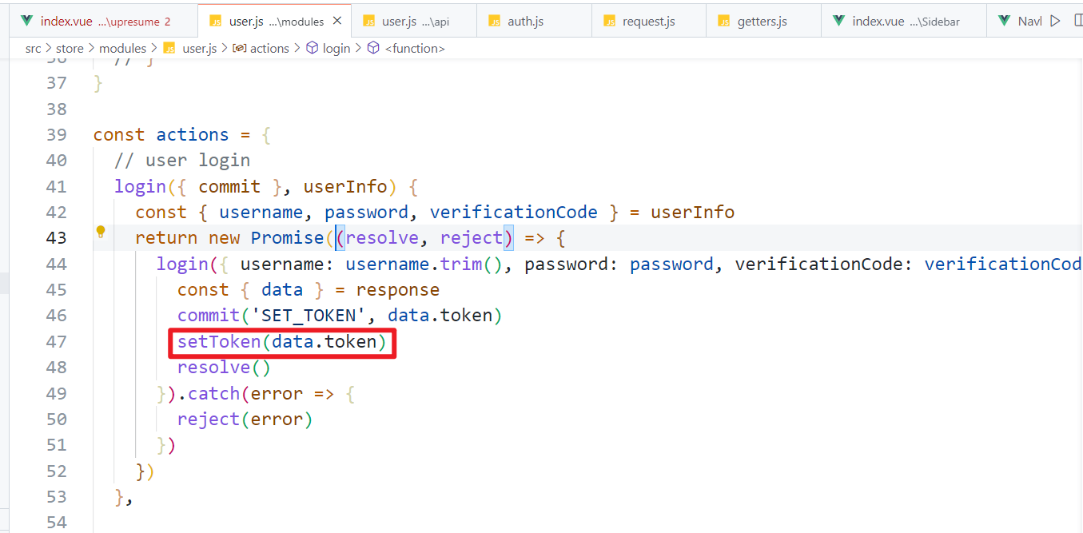Close the active user.js modules tab
Image resolution: width=1083 pixels, height=533 pixels.
(337, 21)
